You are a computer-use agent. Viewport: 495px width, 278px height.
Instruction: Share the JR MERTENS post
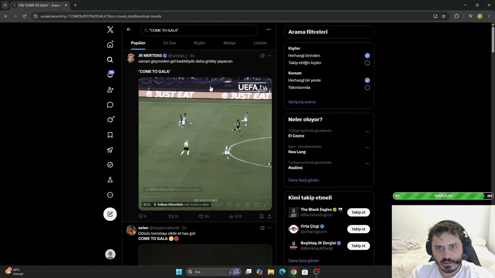[x=269, y=216]
